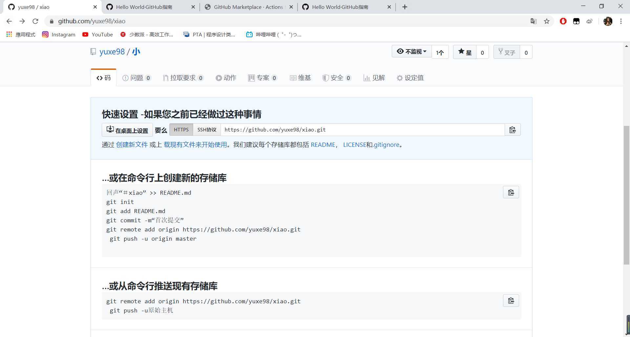This screenshot has width=630, height=337.
Task: Open the 设定值 settings tab
Action: click(x=410, y=78)
